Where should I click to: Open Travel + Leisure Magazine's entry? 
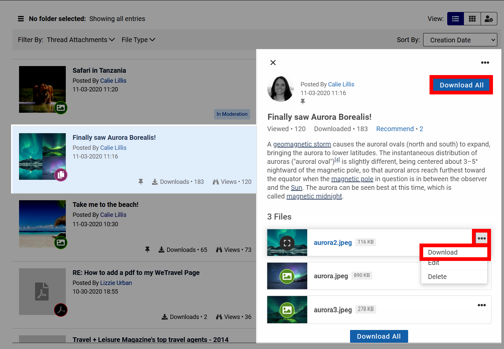151,340
